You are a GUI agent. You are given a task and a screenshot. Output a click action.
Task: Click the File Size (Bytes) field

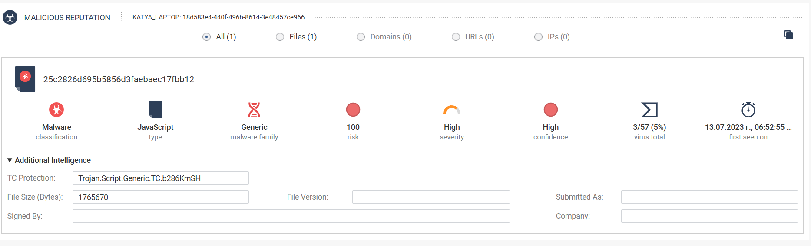point(160,197)
